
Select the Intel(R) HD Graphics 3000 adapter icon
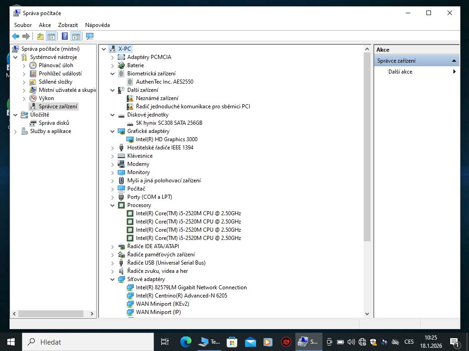131,139
